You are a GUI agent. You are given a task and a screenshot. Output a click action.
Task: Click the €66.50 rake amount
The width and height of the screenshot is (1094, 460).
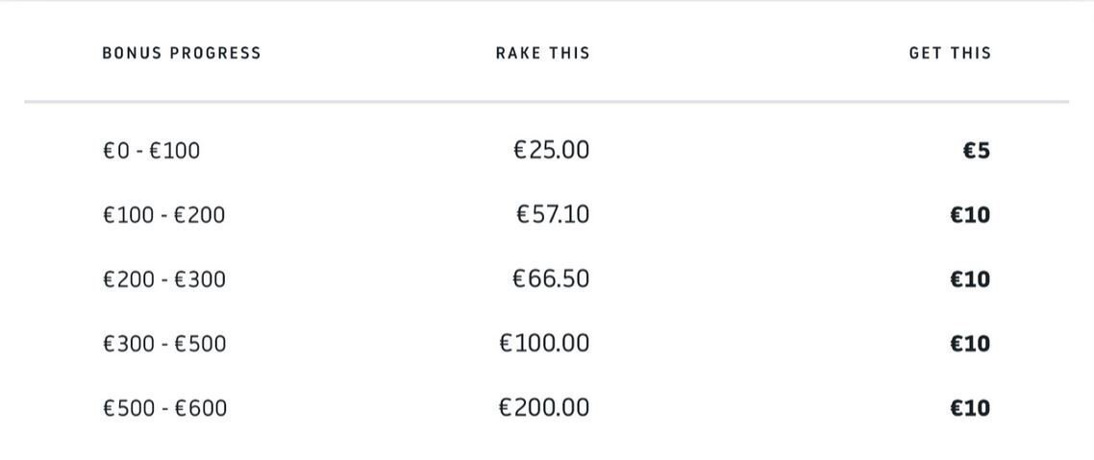[551, 278]
